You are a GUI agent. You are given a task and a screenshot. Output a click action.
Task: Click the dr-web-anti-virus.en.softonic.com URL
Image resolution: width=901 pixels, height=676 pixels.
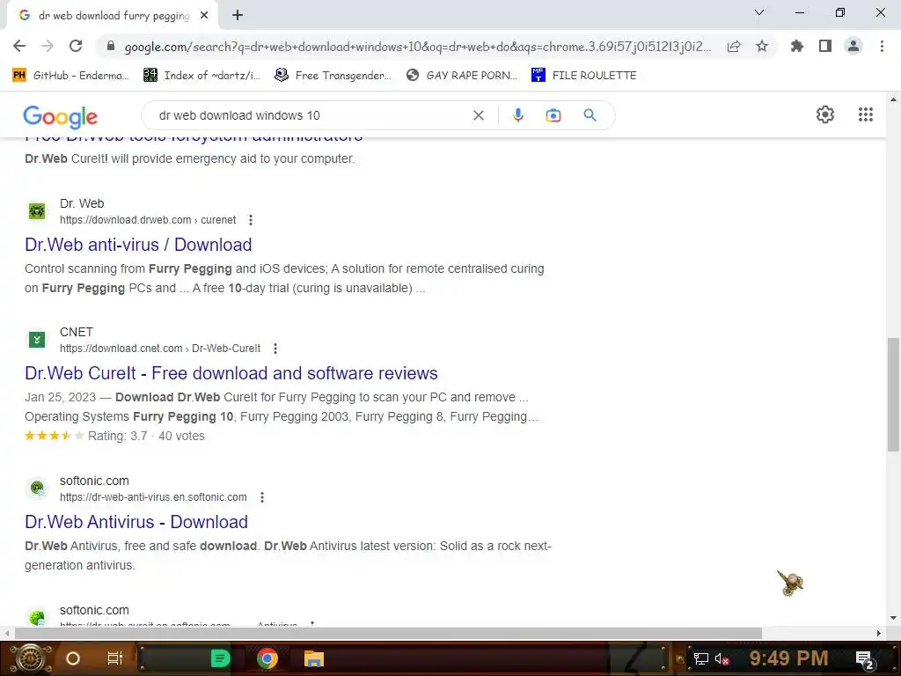(153, 497)
